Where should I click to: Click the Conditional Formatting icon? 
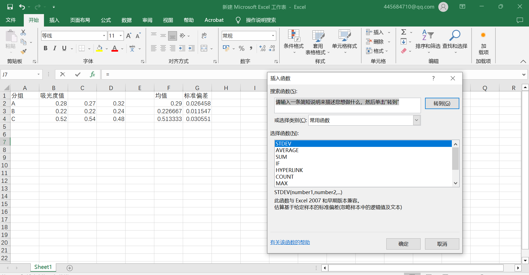point(293,36)
